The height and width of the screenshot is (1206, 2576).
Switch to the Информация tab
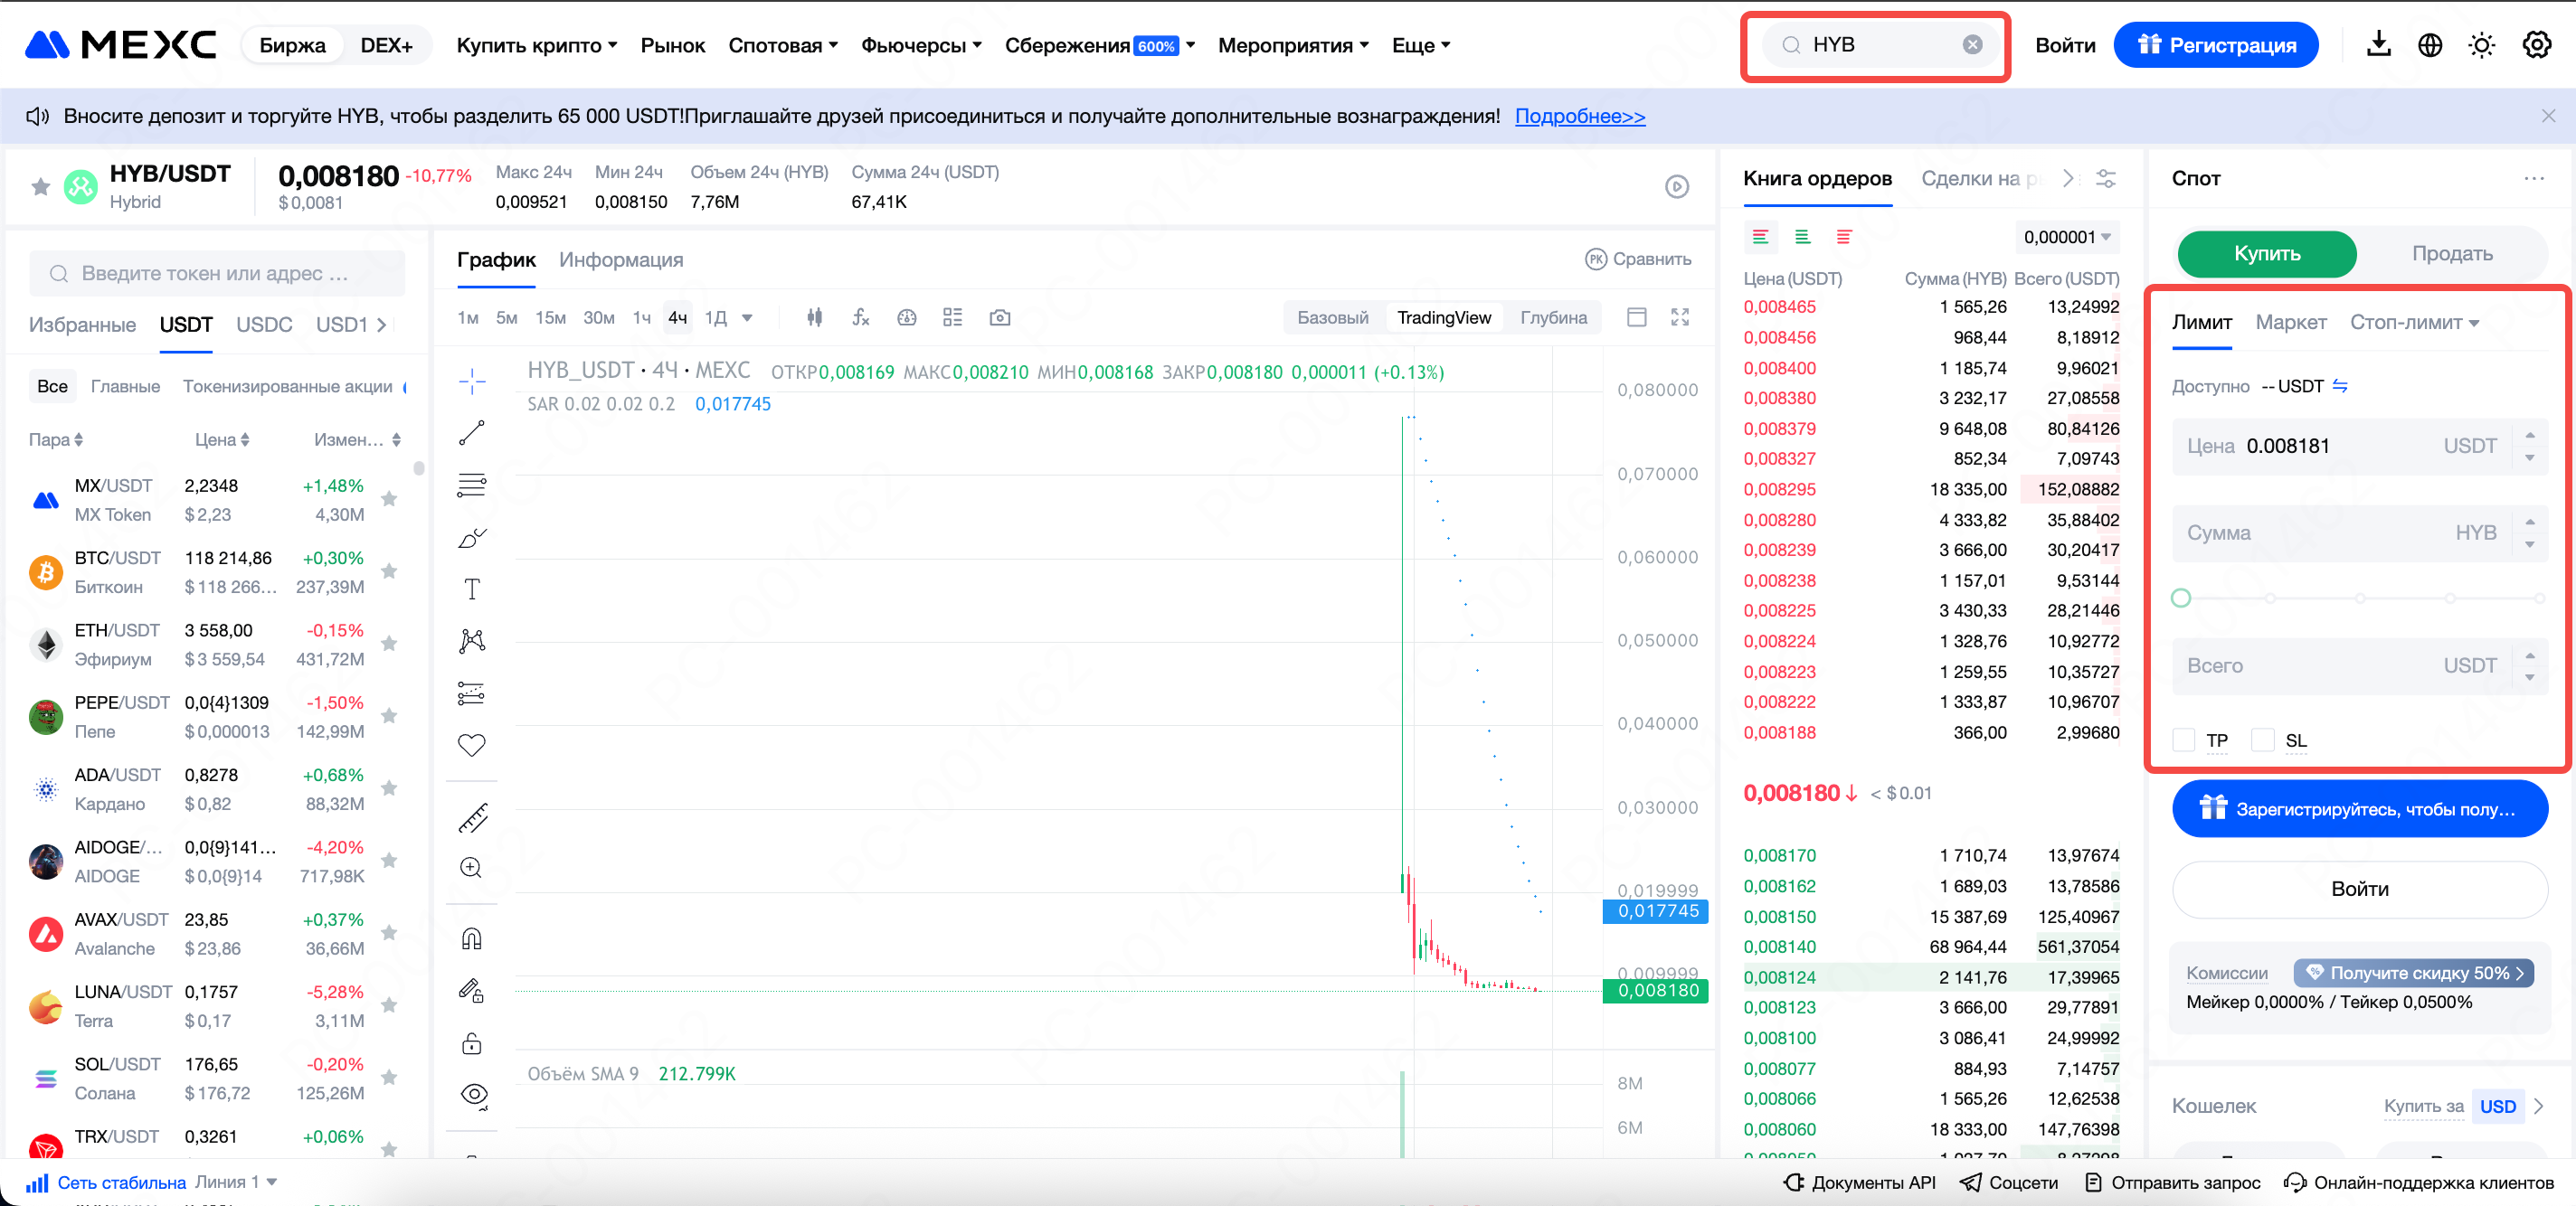coord(621,259)
